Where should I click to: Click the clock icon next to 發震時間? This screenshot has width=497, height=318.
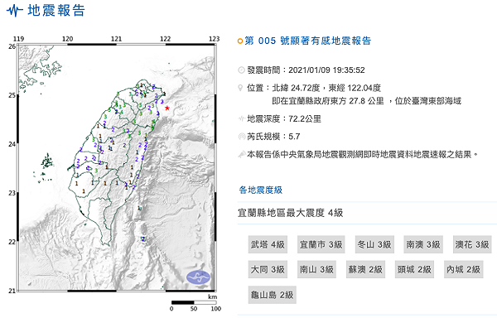pos(241,70)
